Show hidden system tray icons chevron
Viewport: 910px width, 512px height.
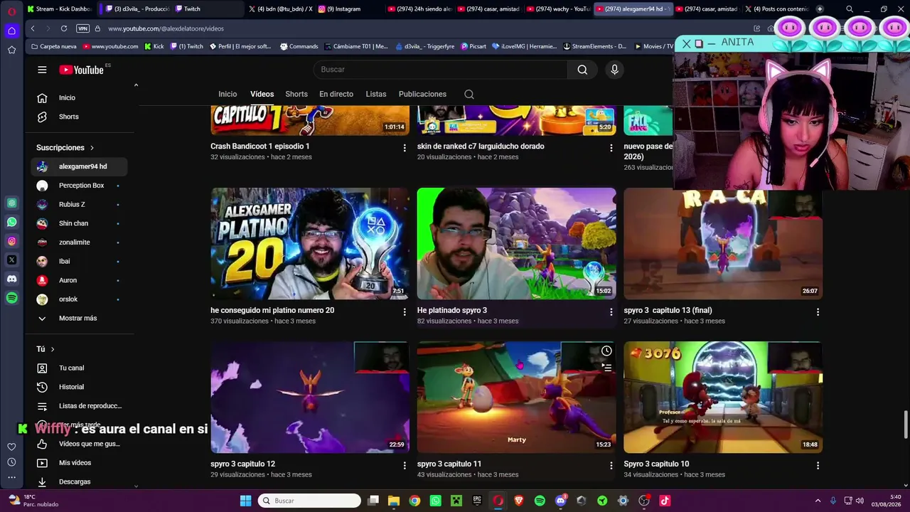point(818,501)
